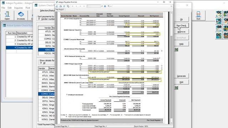
Task: Select DEL02 row in lower details list
Action: pos(46,97)
